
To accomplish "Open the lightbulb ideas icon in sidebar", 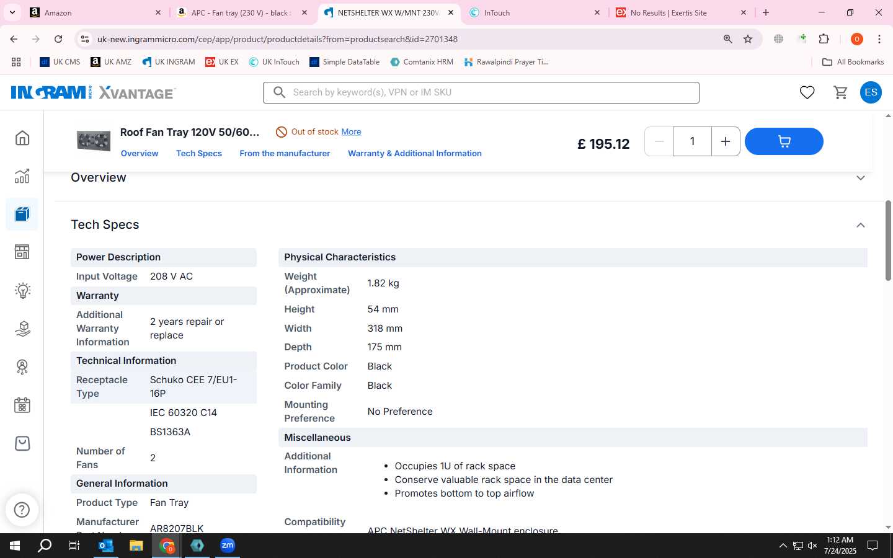I will point(22,291).
